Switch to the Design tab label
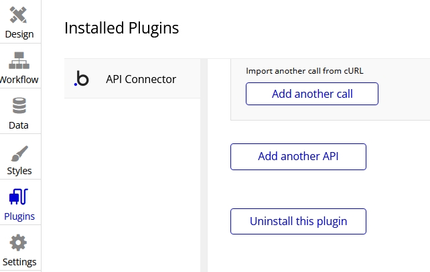This screenshot has height=272, width=430. (x=19, y=34)
